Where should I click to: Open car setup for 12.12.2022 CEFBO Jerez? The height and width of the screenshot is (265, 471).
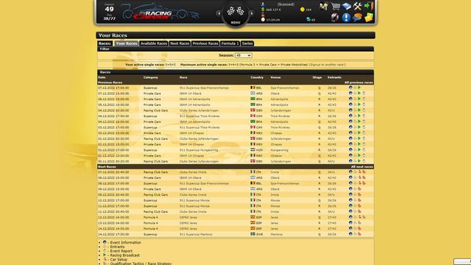360,217
